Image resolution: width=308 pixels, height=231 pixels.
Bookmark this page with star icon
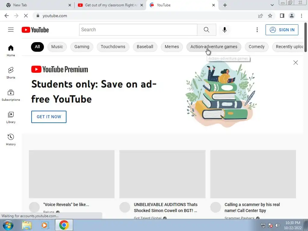tap(270, 16)
